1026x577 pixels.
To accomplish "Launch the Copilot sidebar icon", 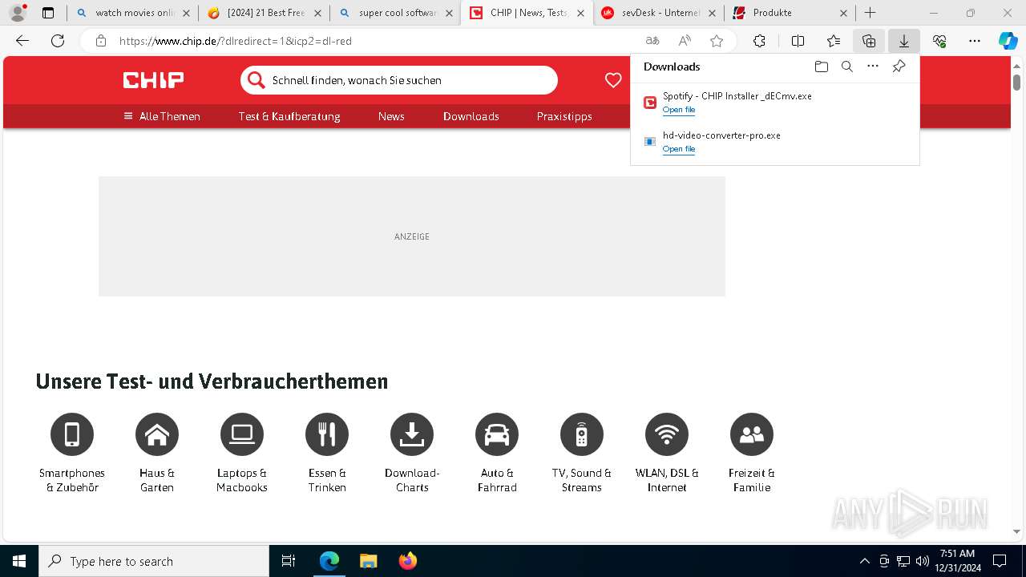I will 1008,41.
